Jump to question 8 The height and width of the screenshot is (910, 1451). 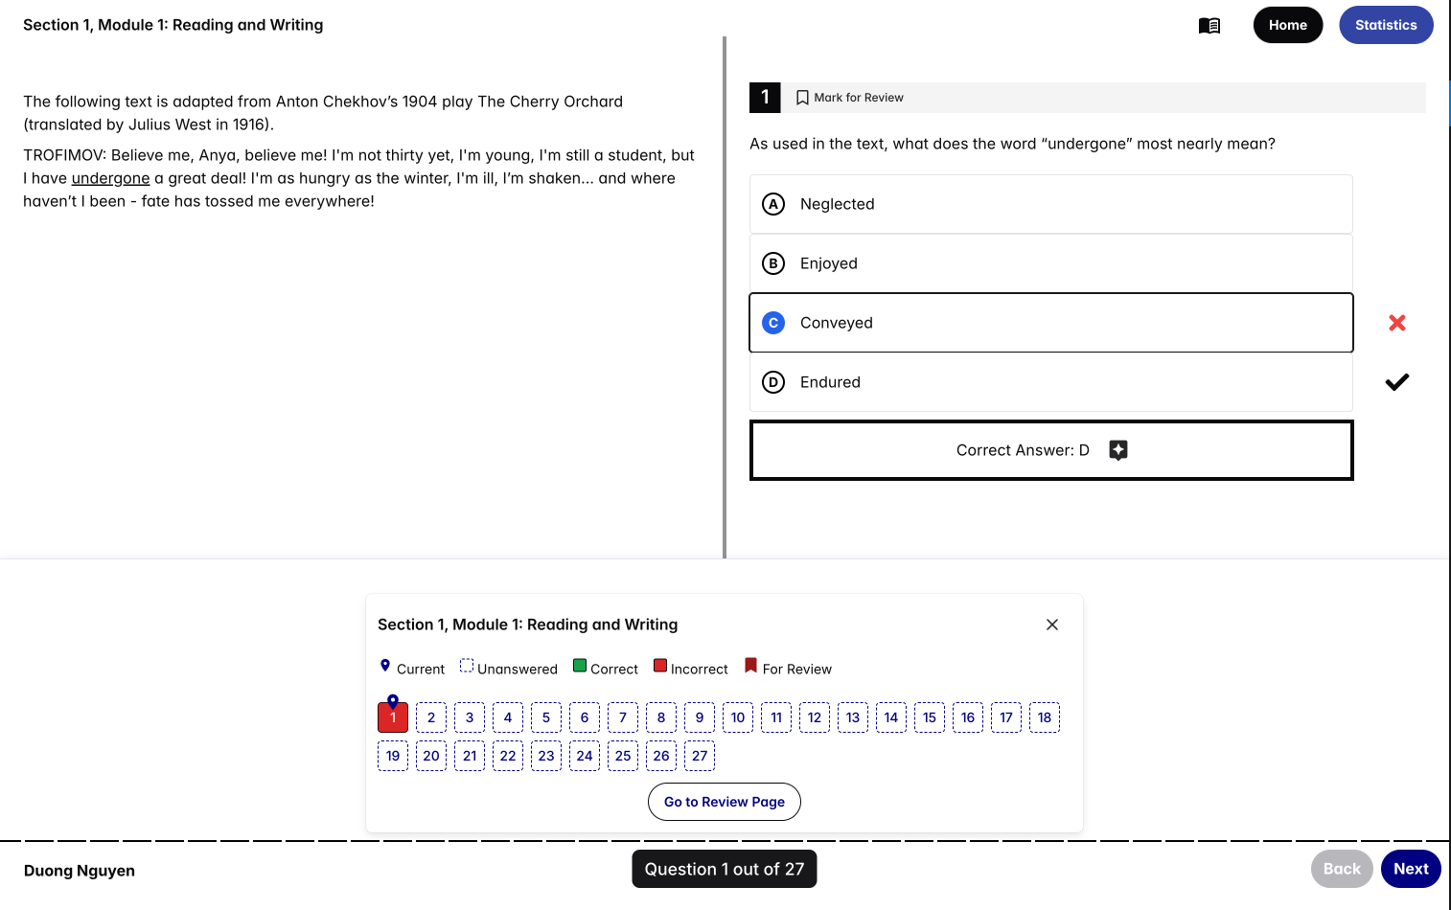661,717
